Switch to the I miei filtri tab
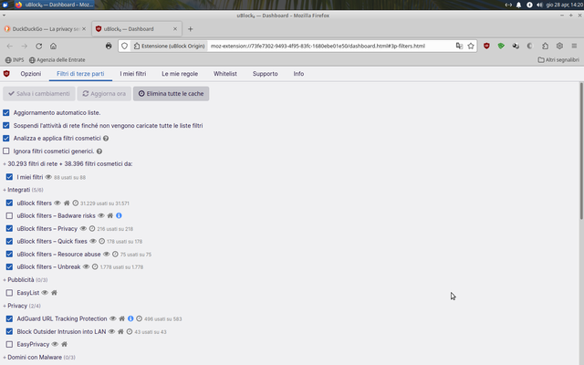 click(133, 74)
